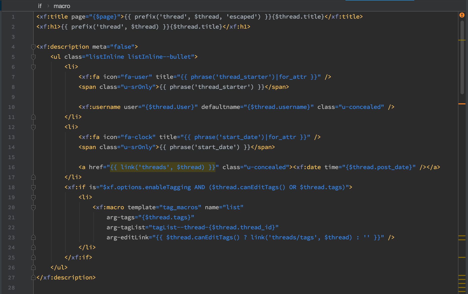468x294 pixels.
Task: Place cursor in xf:title tag on line 1
Action: tap(54, 17)
